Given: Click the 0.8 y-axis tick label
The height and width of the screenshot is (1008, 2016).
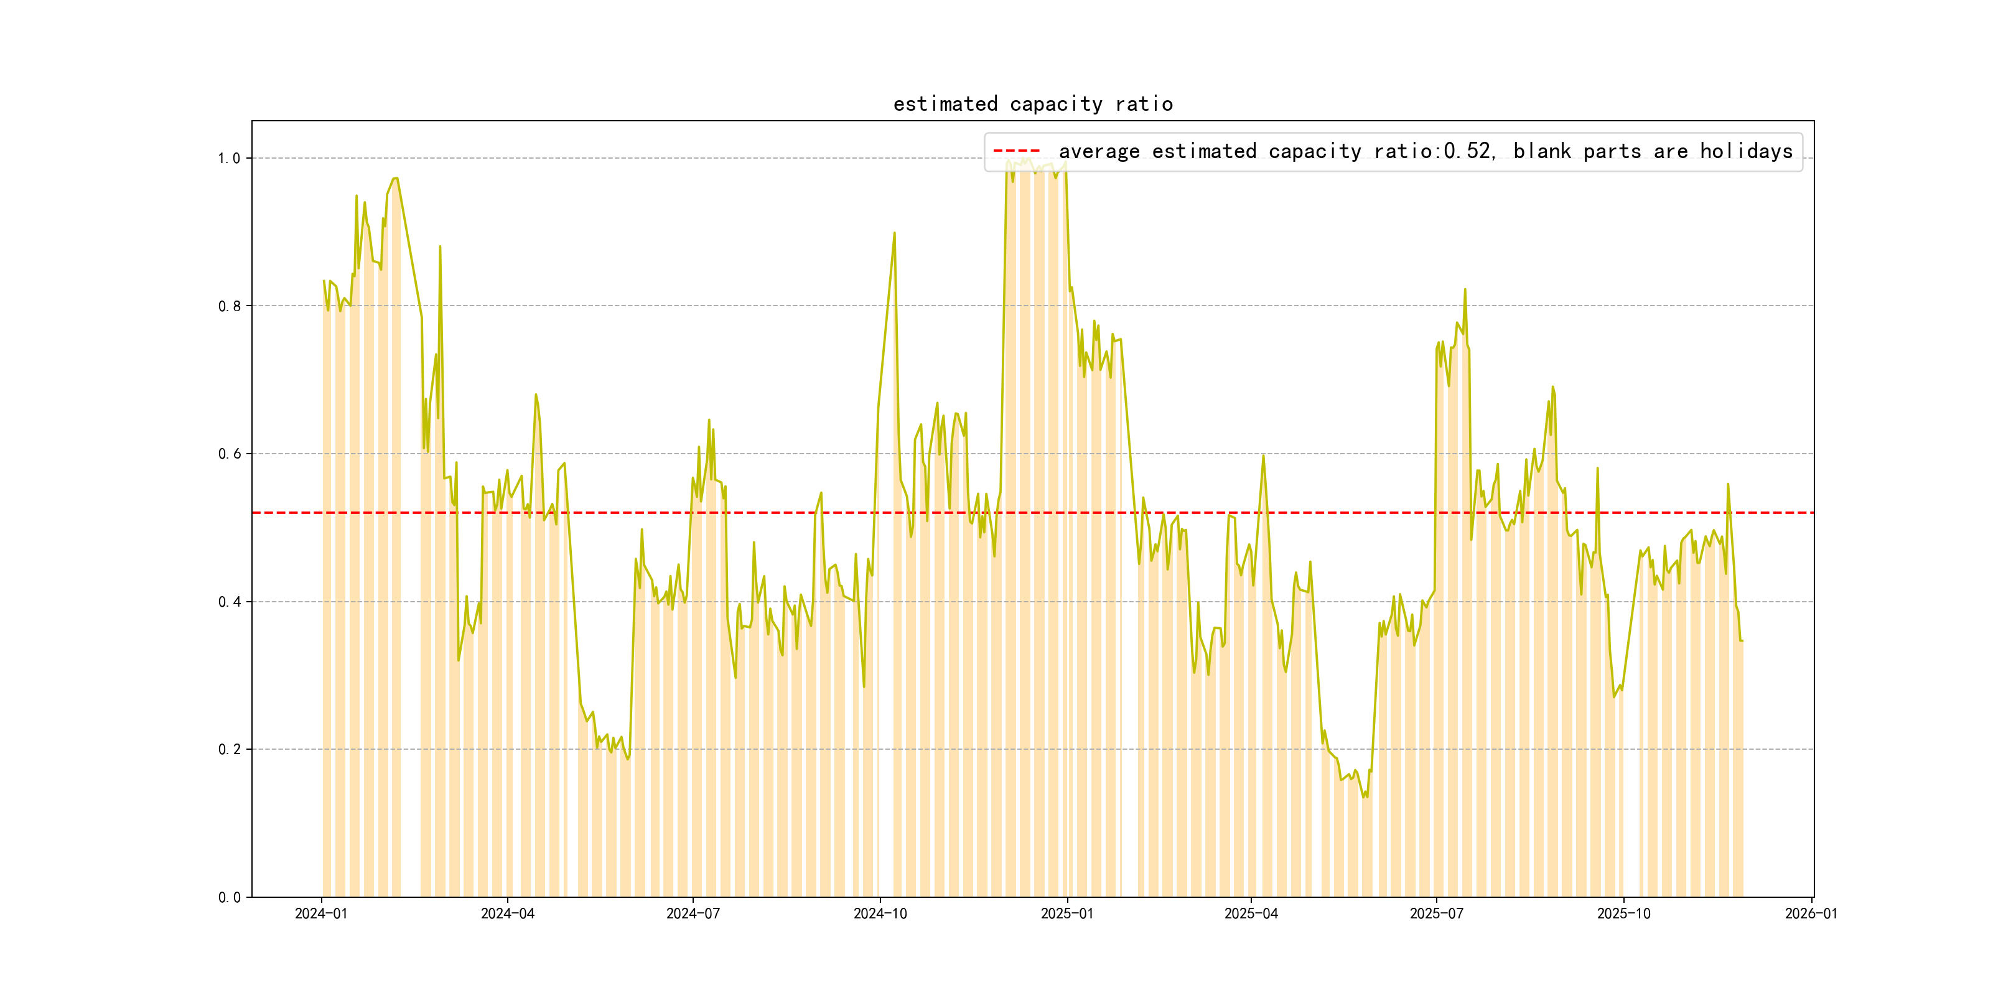Looking at the screenshot, I should [x=228, y=307].
